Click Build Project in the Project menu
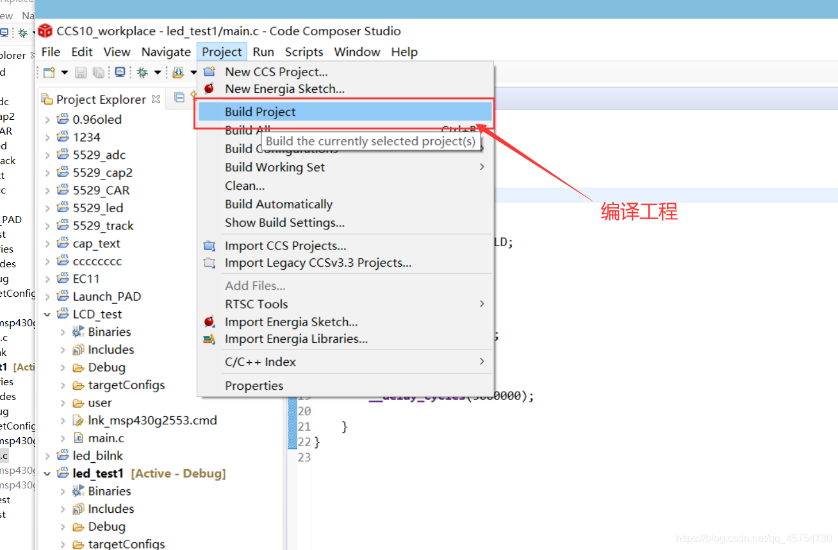838x550 pixels. (345, 112)
